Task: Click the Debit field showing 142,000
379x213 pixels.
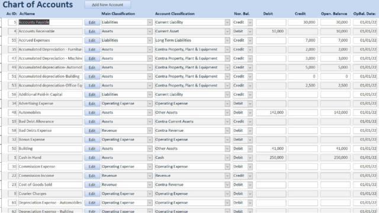Action: [271, 112]
